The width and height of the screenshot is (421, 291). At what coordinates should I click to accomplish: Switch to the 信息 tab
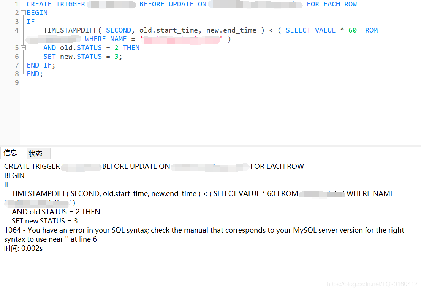pyautogui.click(x=11, y=153)
